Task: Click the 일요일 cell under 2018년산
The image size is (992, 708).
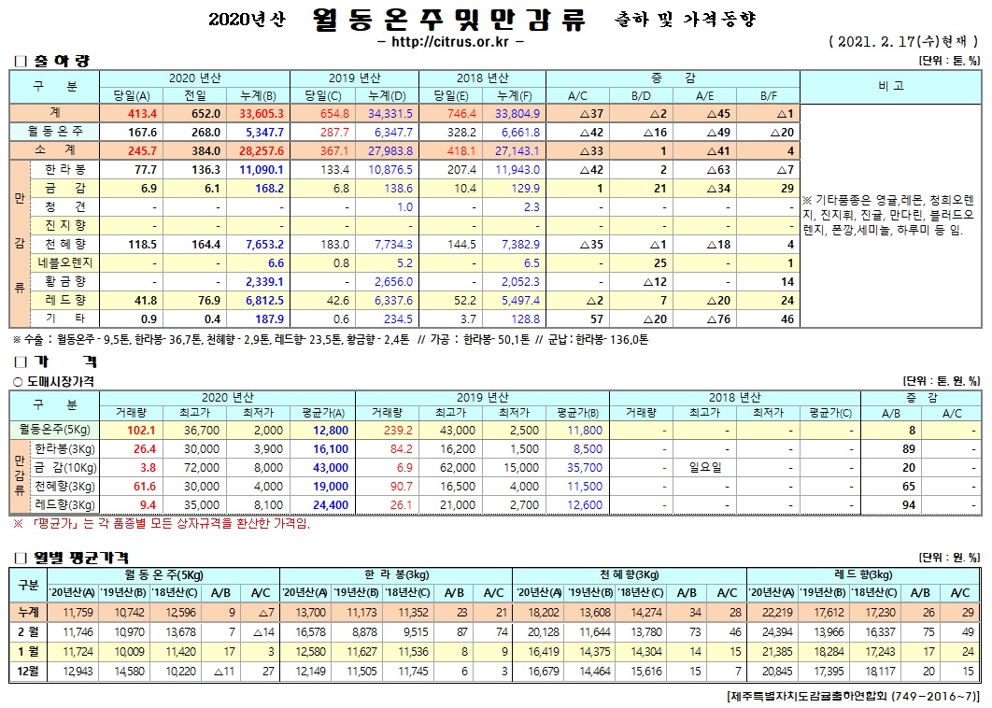Action: [x=706, y=467]
